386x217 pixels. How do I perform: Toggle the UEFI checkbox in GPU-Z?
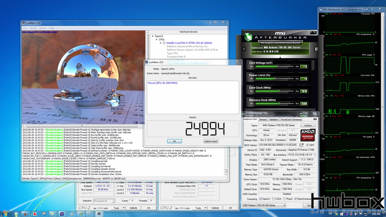coord(308,145)
